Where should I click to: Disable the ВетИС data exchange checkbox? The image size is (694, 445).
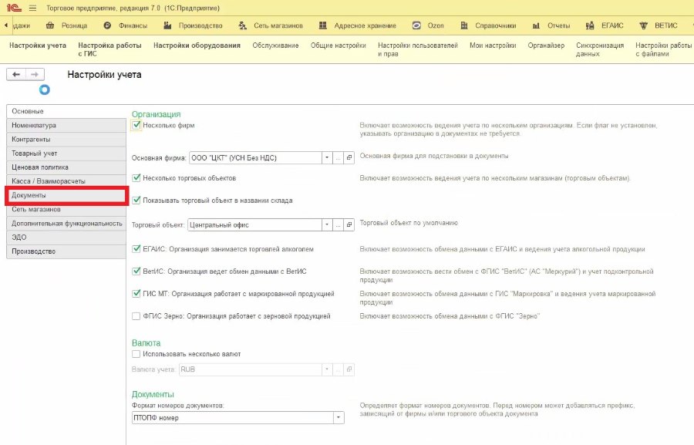(136, 271)
